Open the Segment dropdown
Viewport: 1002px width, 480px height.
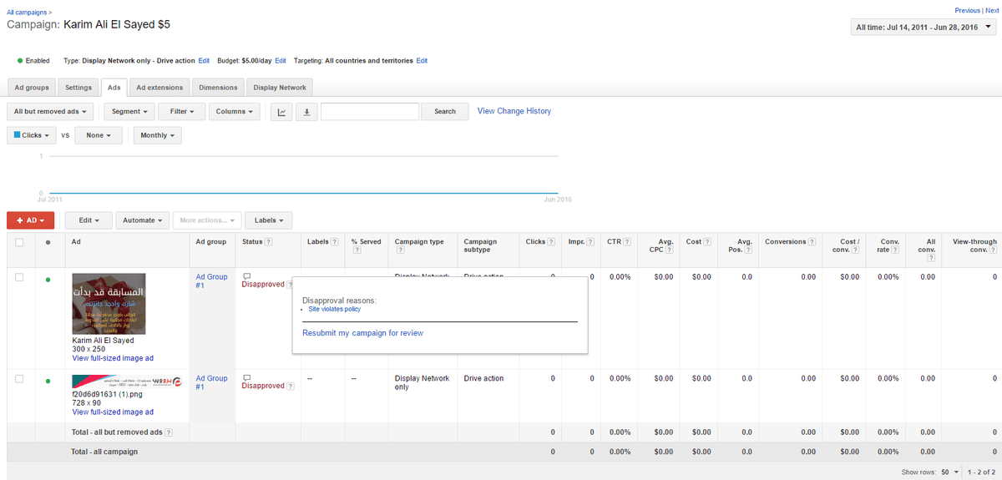[x=129, y=112]
